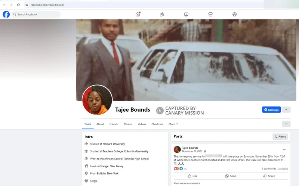Viewport: 299px width, 186px height.
Task: Click the browser reload icon
Action: tap(18, 4)
